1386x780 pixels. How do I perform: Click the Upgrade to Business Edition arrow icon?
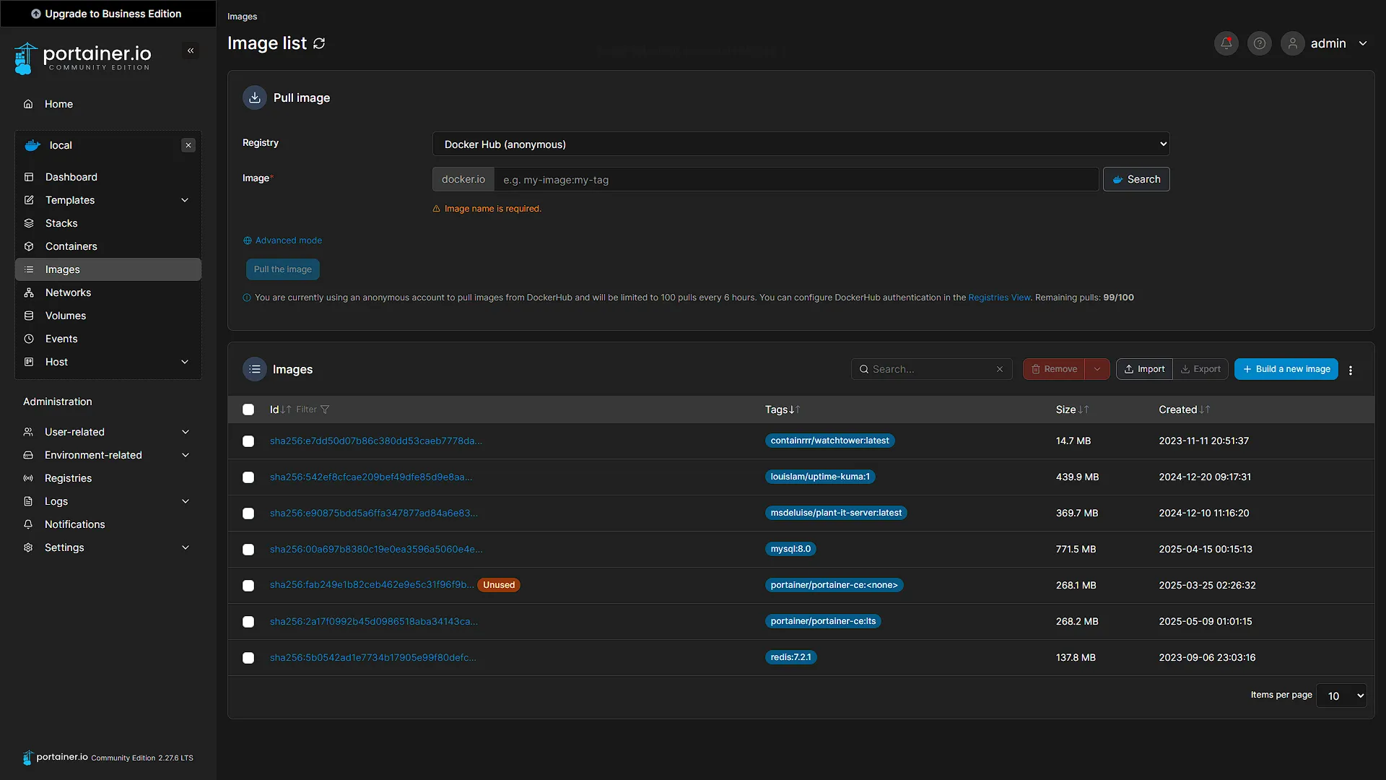coord(36,14)
